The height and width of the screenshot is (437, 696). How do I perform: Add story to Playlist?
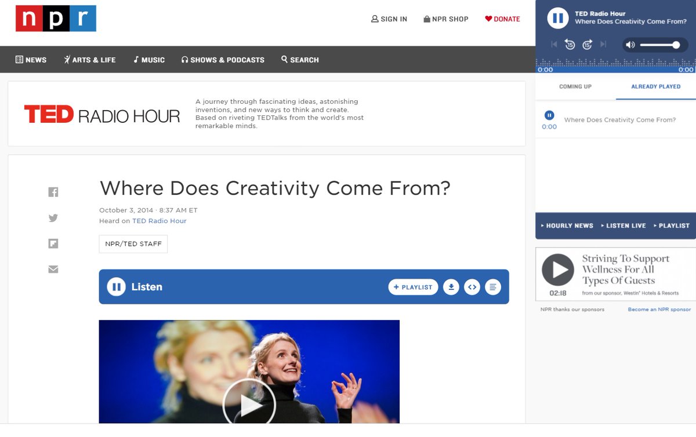[x=413, y=287]
